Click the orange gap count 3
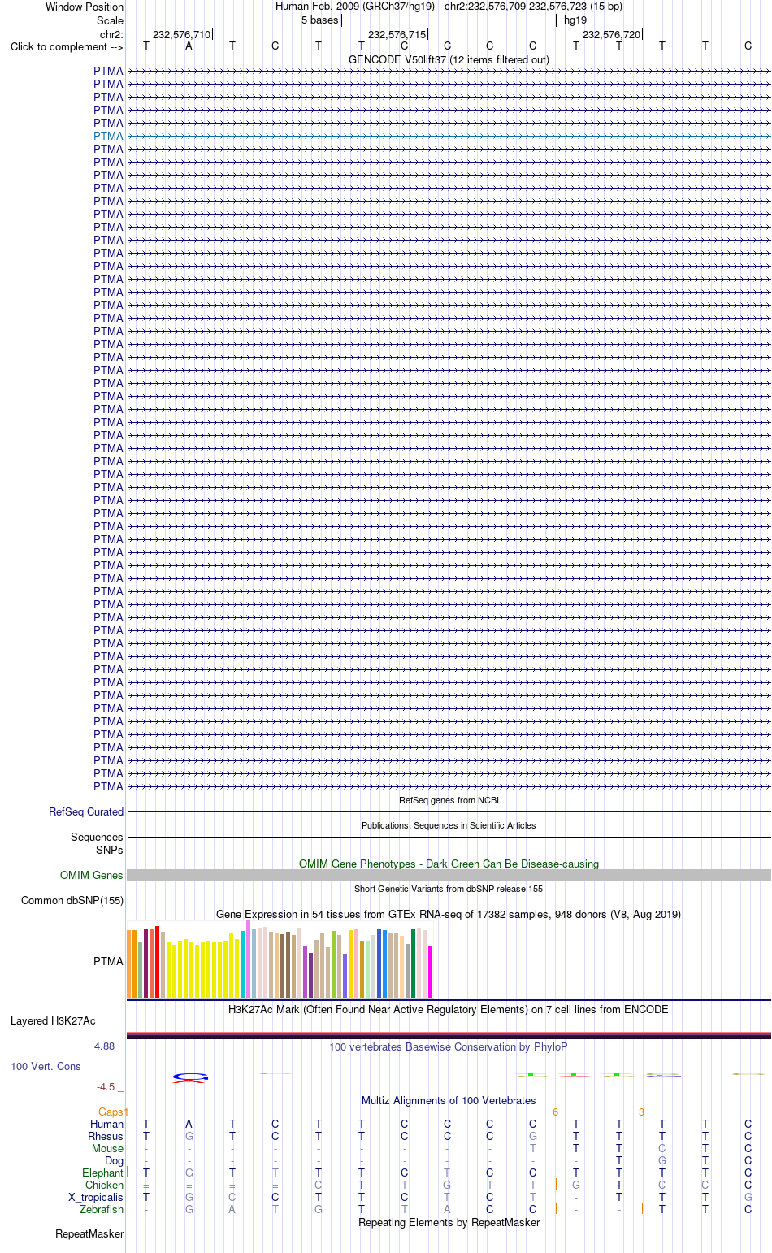 pyautogui.click(x=641, y=1112)
